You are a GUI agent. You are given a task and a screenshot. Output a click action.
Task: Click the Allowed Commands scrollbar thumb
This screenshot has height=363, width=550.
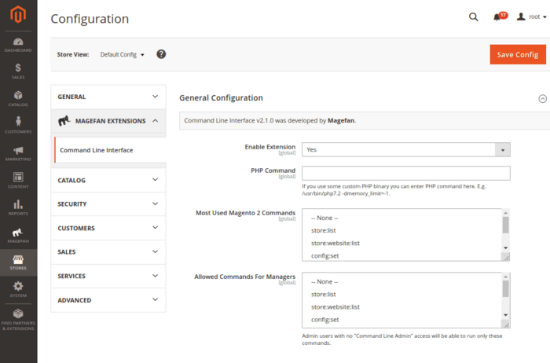pyautogui.click(x=505, y=288)
